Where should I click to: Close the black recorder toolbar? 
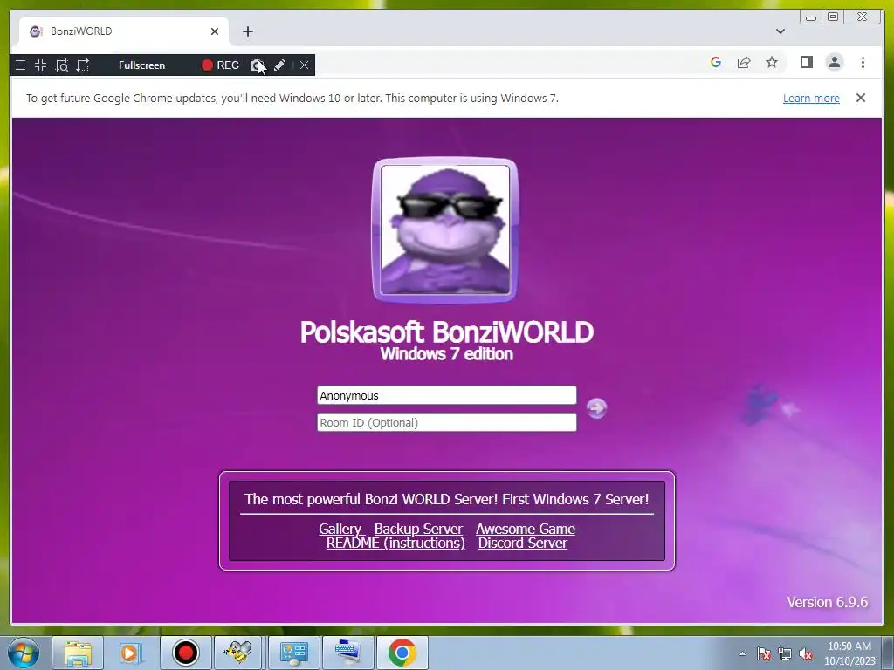(305, 65)
